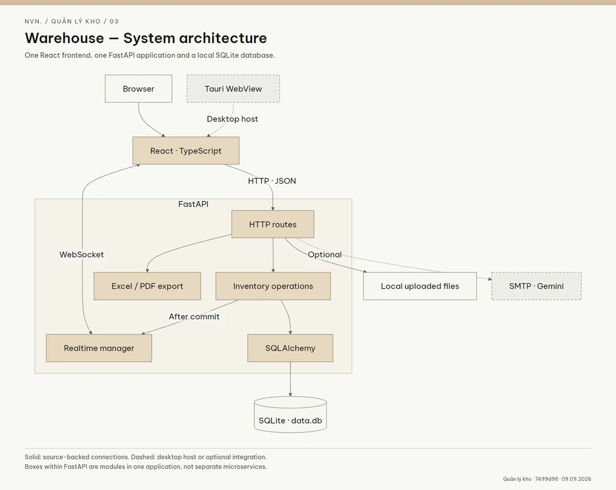This screenshot has height=490, width=616.
Task: Select the SQLite · data.db cylinder
Action: click(x=290, y=414)
